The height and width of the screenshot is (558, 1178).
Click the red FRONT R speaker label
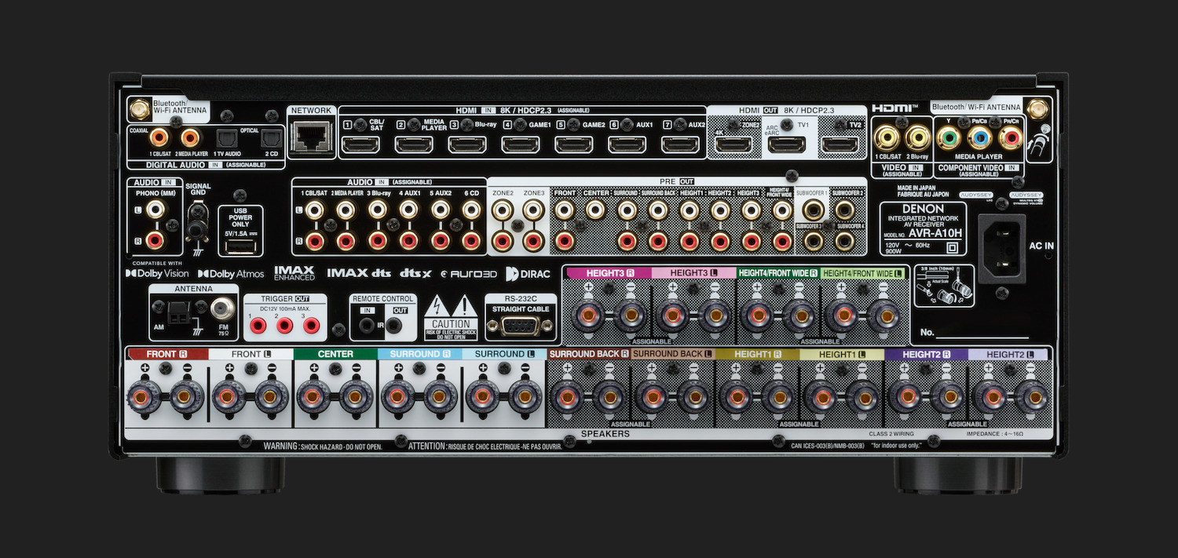(166, 355)
